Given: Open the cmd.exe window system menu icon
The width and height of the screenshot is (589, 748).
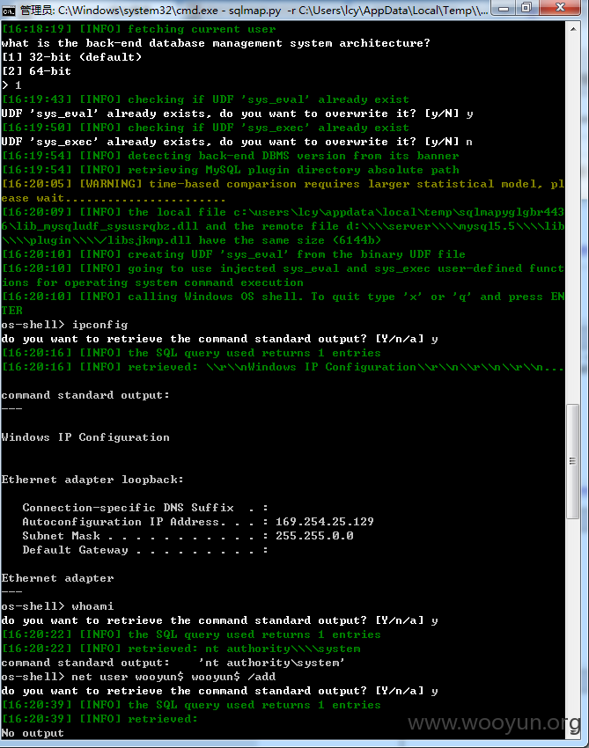Looking at the screenshot, I should coord(9,10).
